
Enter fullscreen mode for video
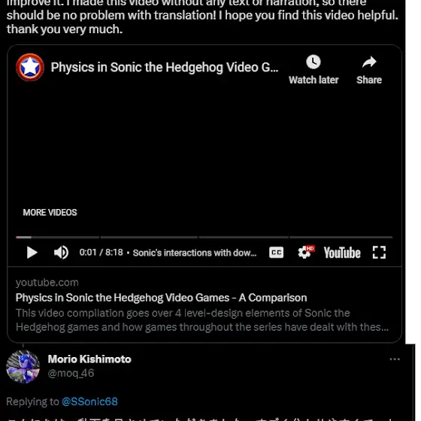(x=379, y=253)
